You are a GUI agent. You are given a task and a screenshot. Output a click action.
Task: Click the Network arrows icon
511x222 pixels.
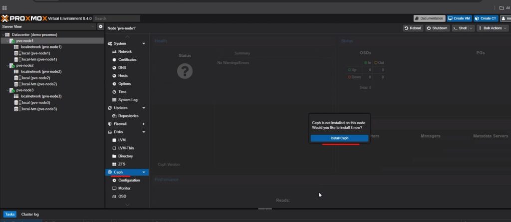pos(114,52)
